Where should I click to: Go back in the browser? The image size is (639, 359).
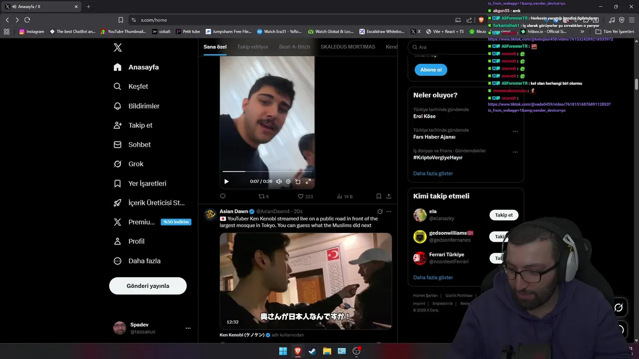(7, 20)
